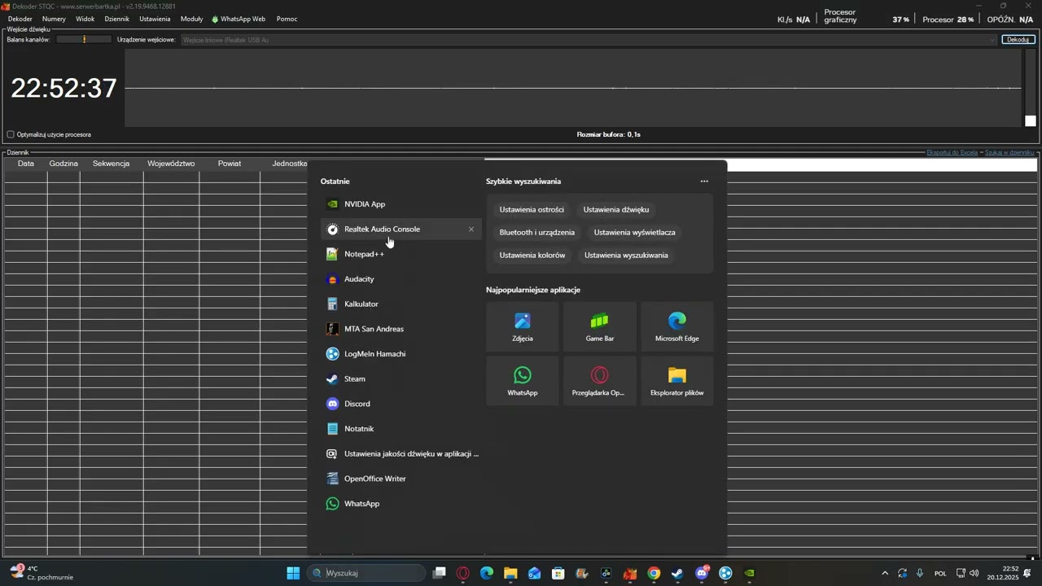Click the Powiat column header

pyautogui.click(x=230, y=164)
